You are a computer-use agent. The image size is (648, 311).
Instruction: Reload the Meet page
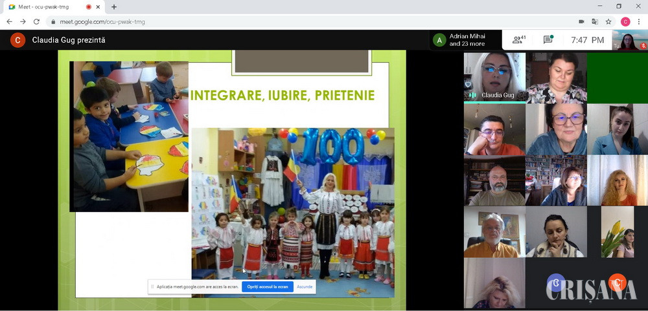(x=36, y=21)
